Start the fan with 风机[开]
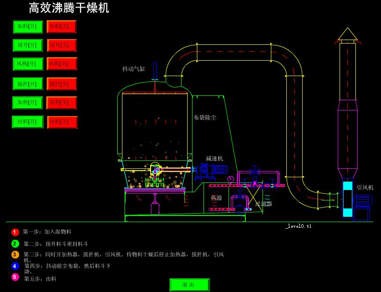This screenshot has width=381, height=292. click(x=28, y=64)
